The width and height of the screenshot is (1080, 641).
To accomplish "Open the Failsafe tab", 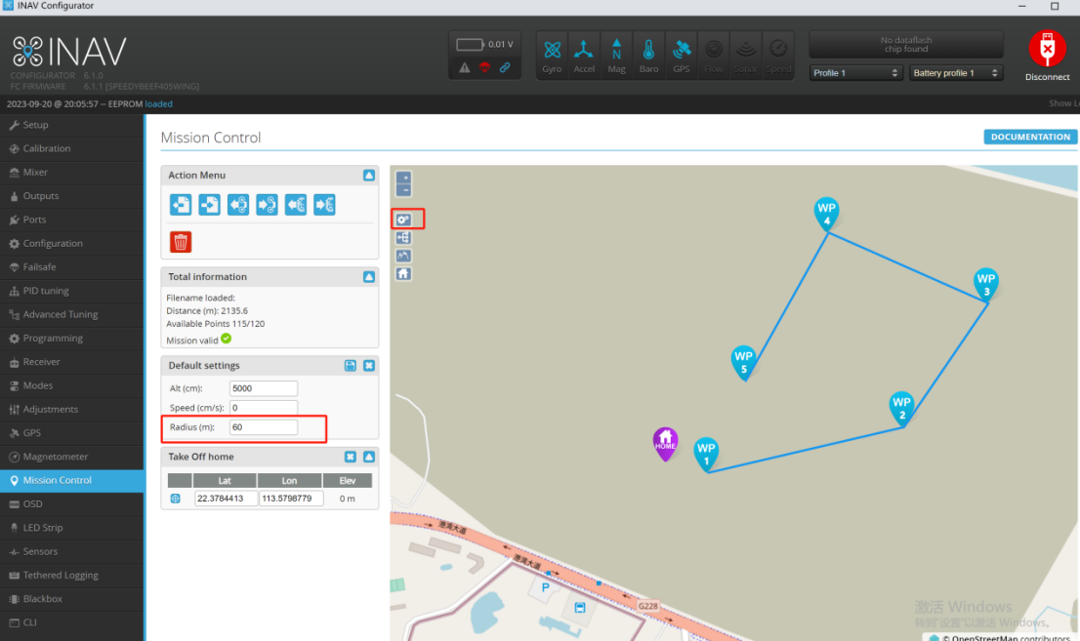I will (71, 267).
